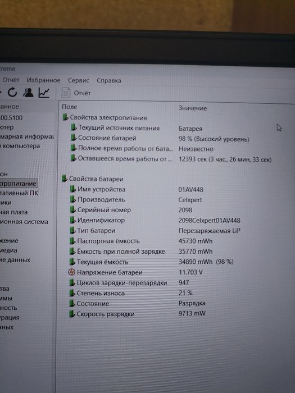Click the Отчёт toolbar button label

82,93
